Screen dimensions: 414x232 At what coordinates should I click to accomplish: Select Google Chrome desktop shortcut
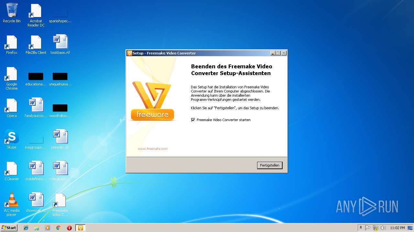click(12, 78)
